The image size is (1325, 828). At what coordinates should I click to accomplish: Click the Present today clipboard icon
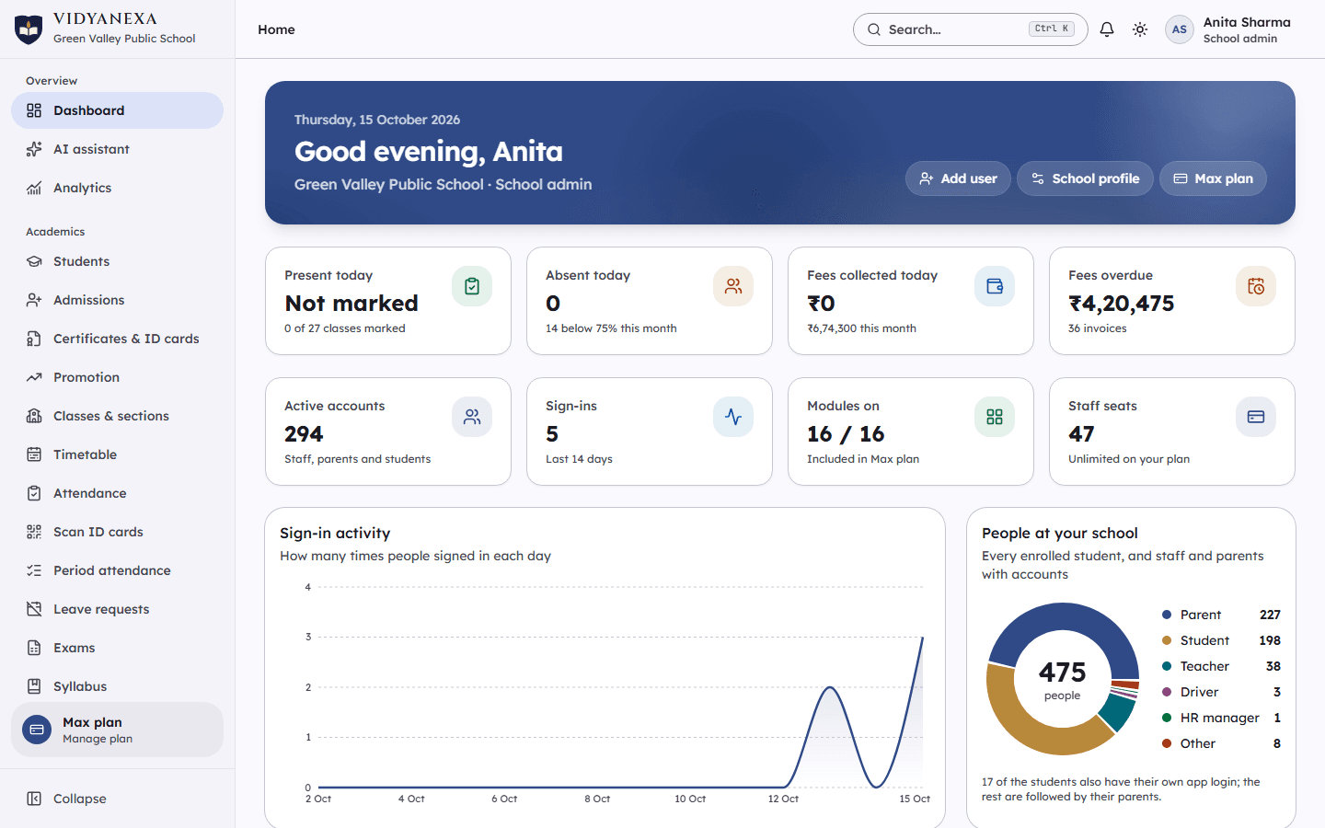pos(472,286)
